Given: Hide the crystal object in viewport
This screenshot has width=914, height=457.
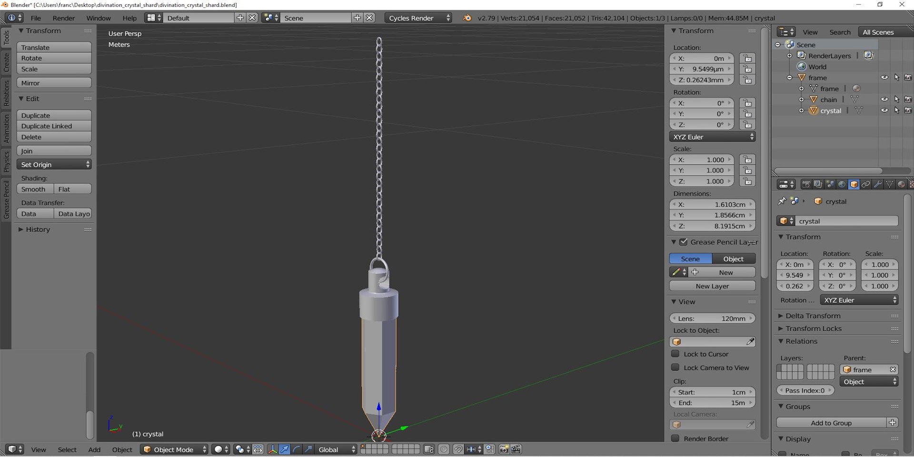Looking at the screenshot, I should 884,110.
